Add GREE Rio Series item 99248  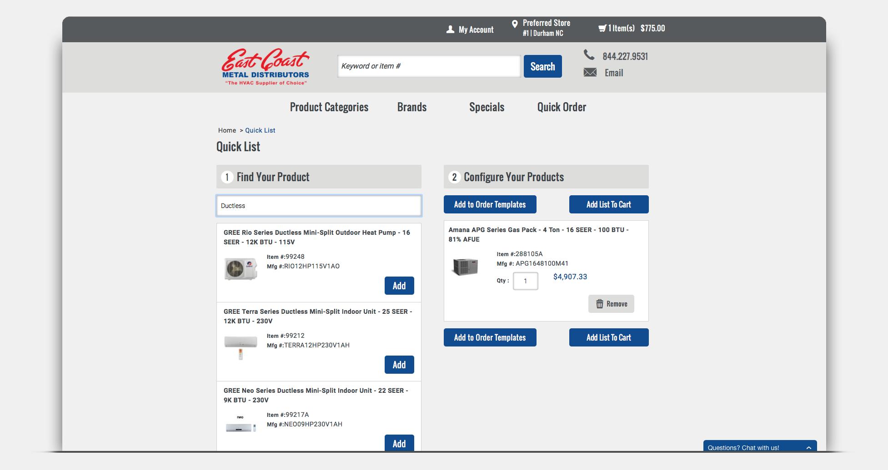click(x=399, y=286)
